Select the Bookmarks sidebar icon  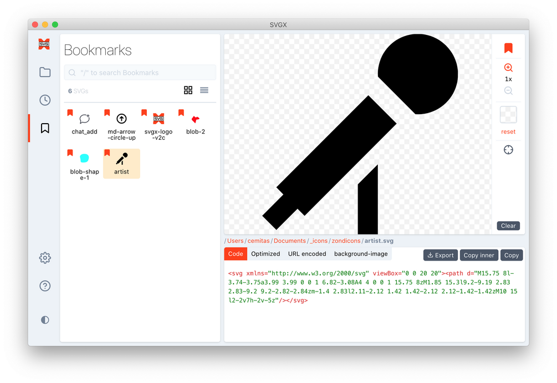[x=45, y=128]
